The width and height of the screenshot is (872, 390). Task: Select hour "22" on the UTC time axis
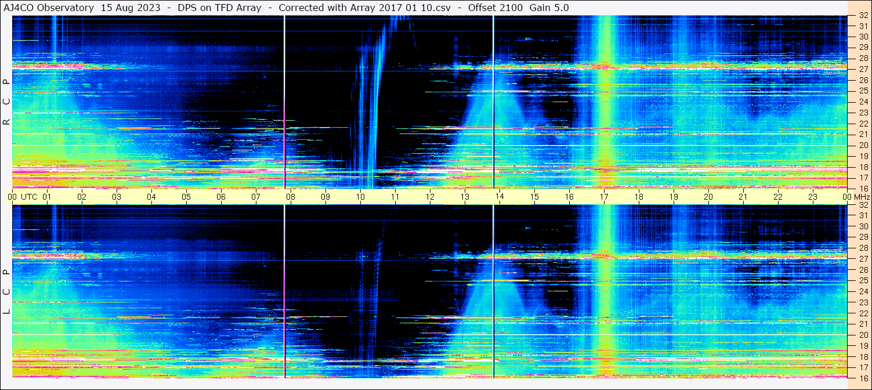click(x=778, y=197)
